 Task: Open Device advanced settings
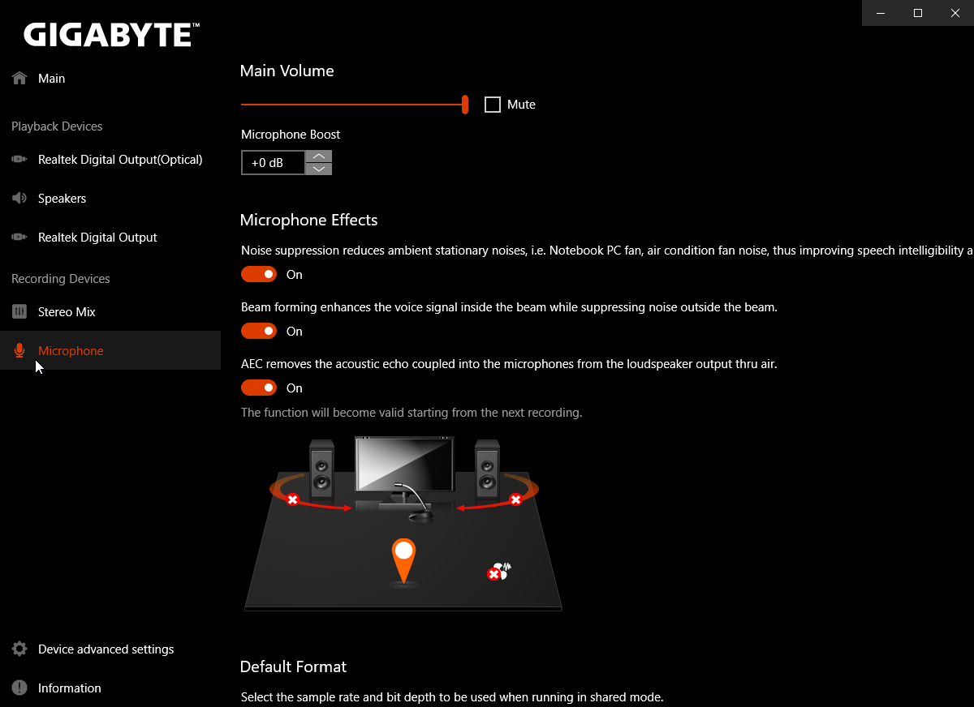click(x=110, y=649)
